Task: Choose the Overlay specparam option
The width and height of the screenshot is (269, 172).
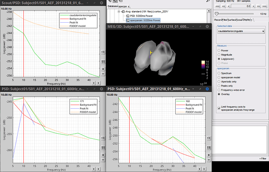Action: click(x=219, y=94)
